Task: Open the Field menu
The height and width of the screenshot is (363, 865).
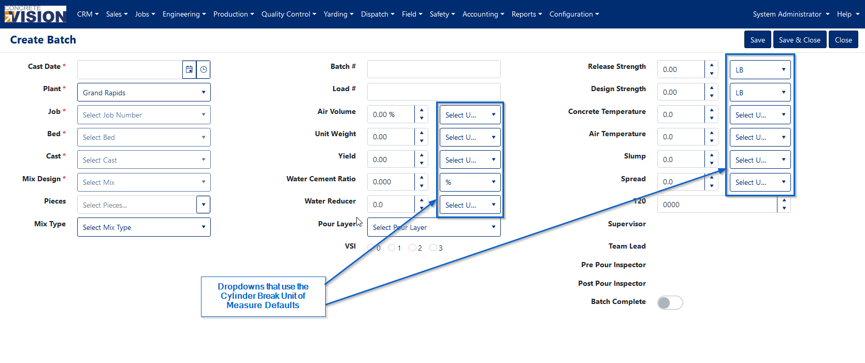Action: pos(412,14)
